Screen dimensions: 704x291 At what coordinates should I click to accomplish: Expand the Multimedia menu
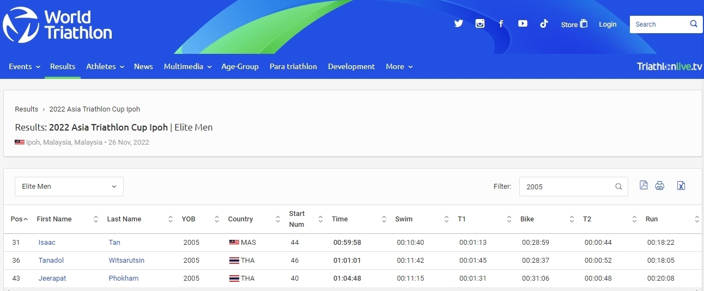[x=187, y=66]
